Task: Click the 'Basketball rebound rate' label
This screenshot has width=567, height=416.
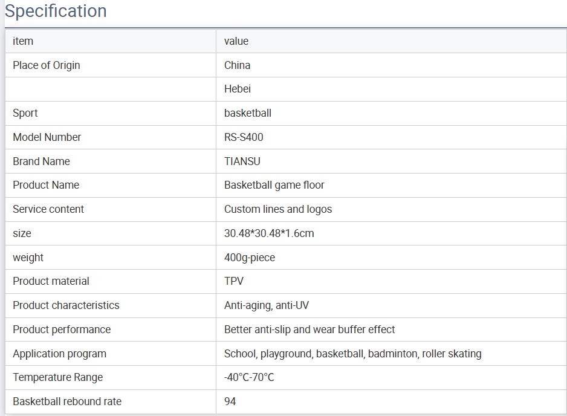Action: coord(67,402)
